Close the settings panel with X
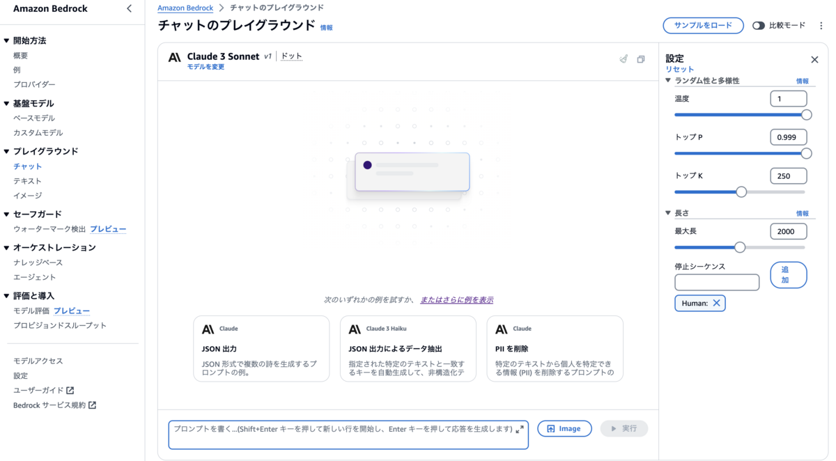This screenshot has height=461, width=836. [x=814, y=60]
